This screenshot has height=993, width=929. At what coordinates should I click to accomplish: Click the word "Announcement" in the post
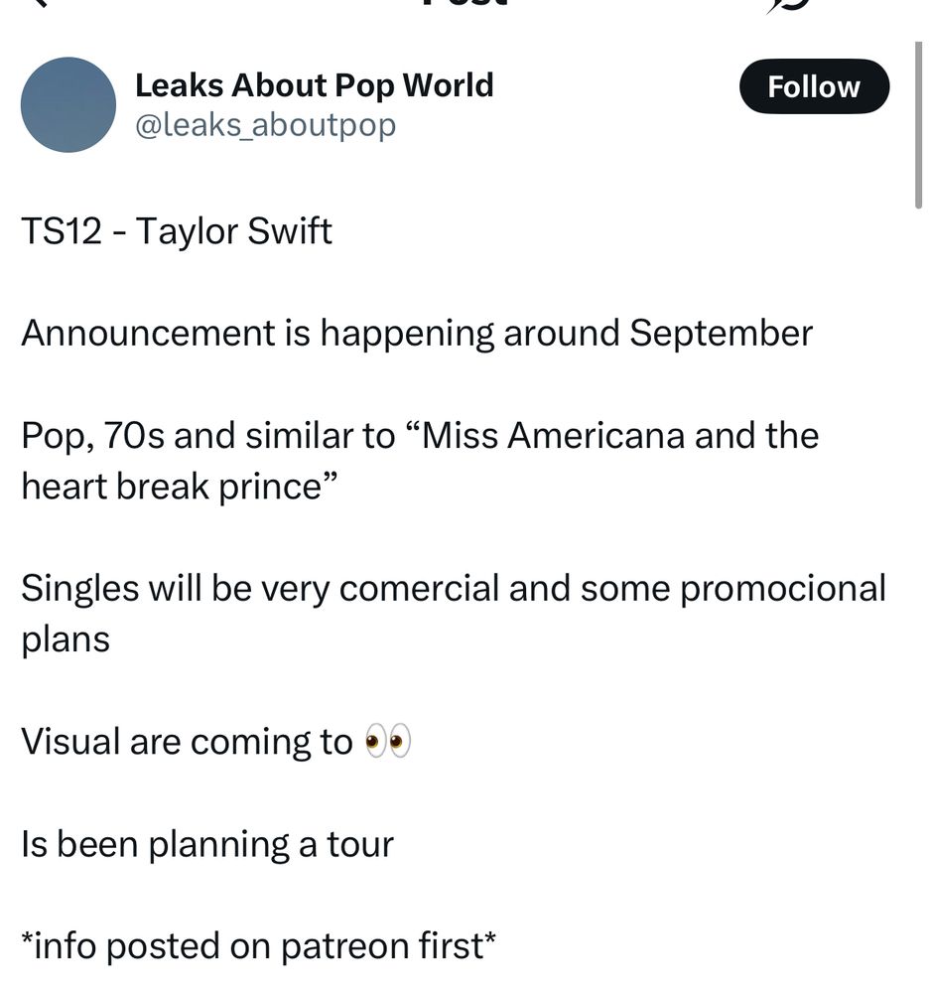click(x=146, y=334)
